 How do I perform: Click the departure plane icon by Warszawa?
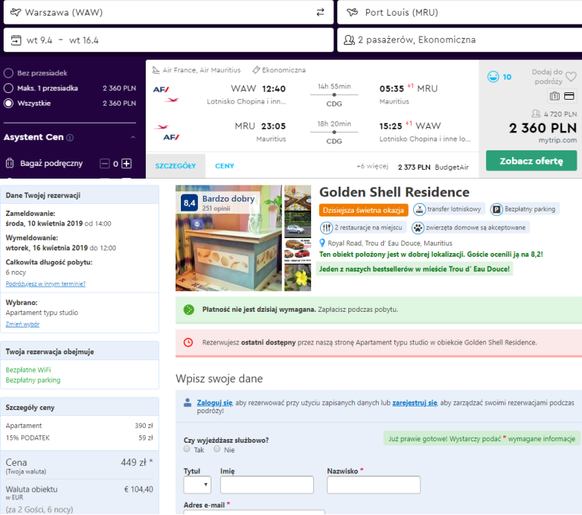[x=15, y=12]
